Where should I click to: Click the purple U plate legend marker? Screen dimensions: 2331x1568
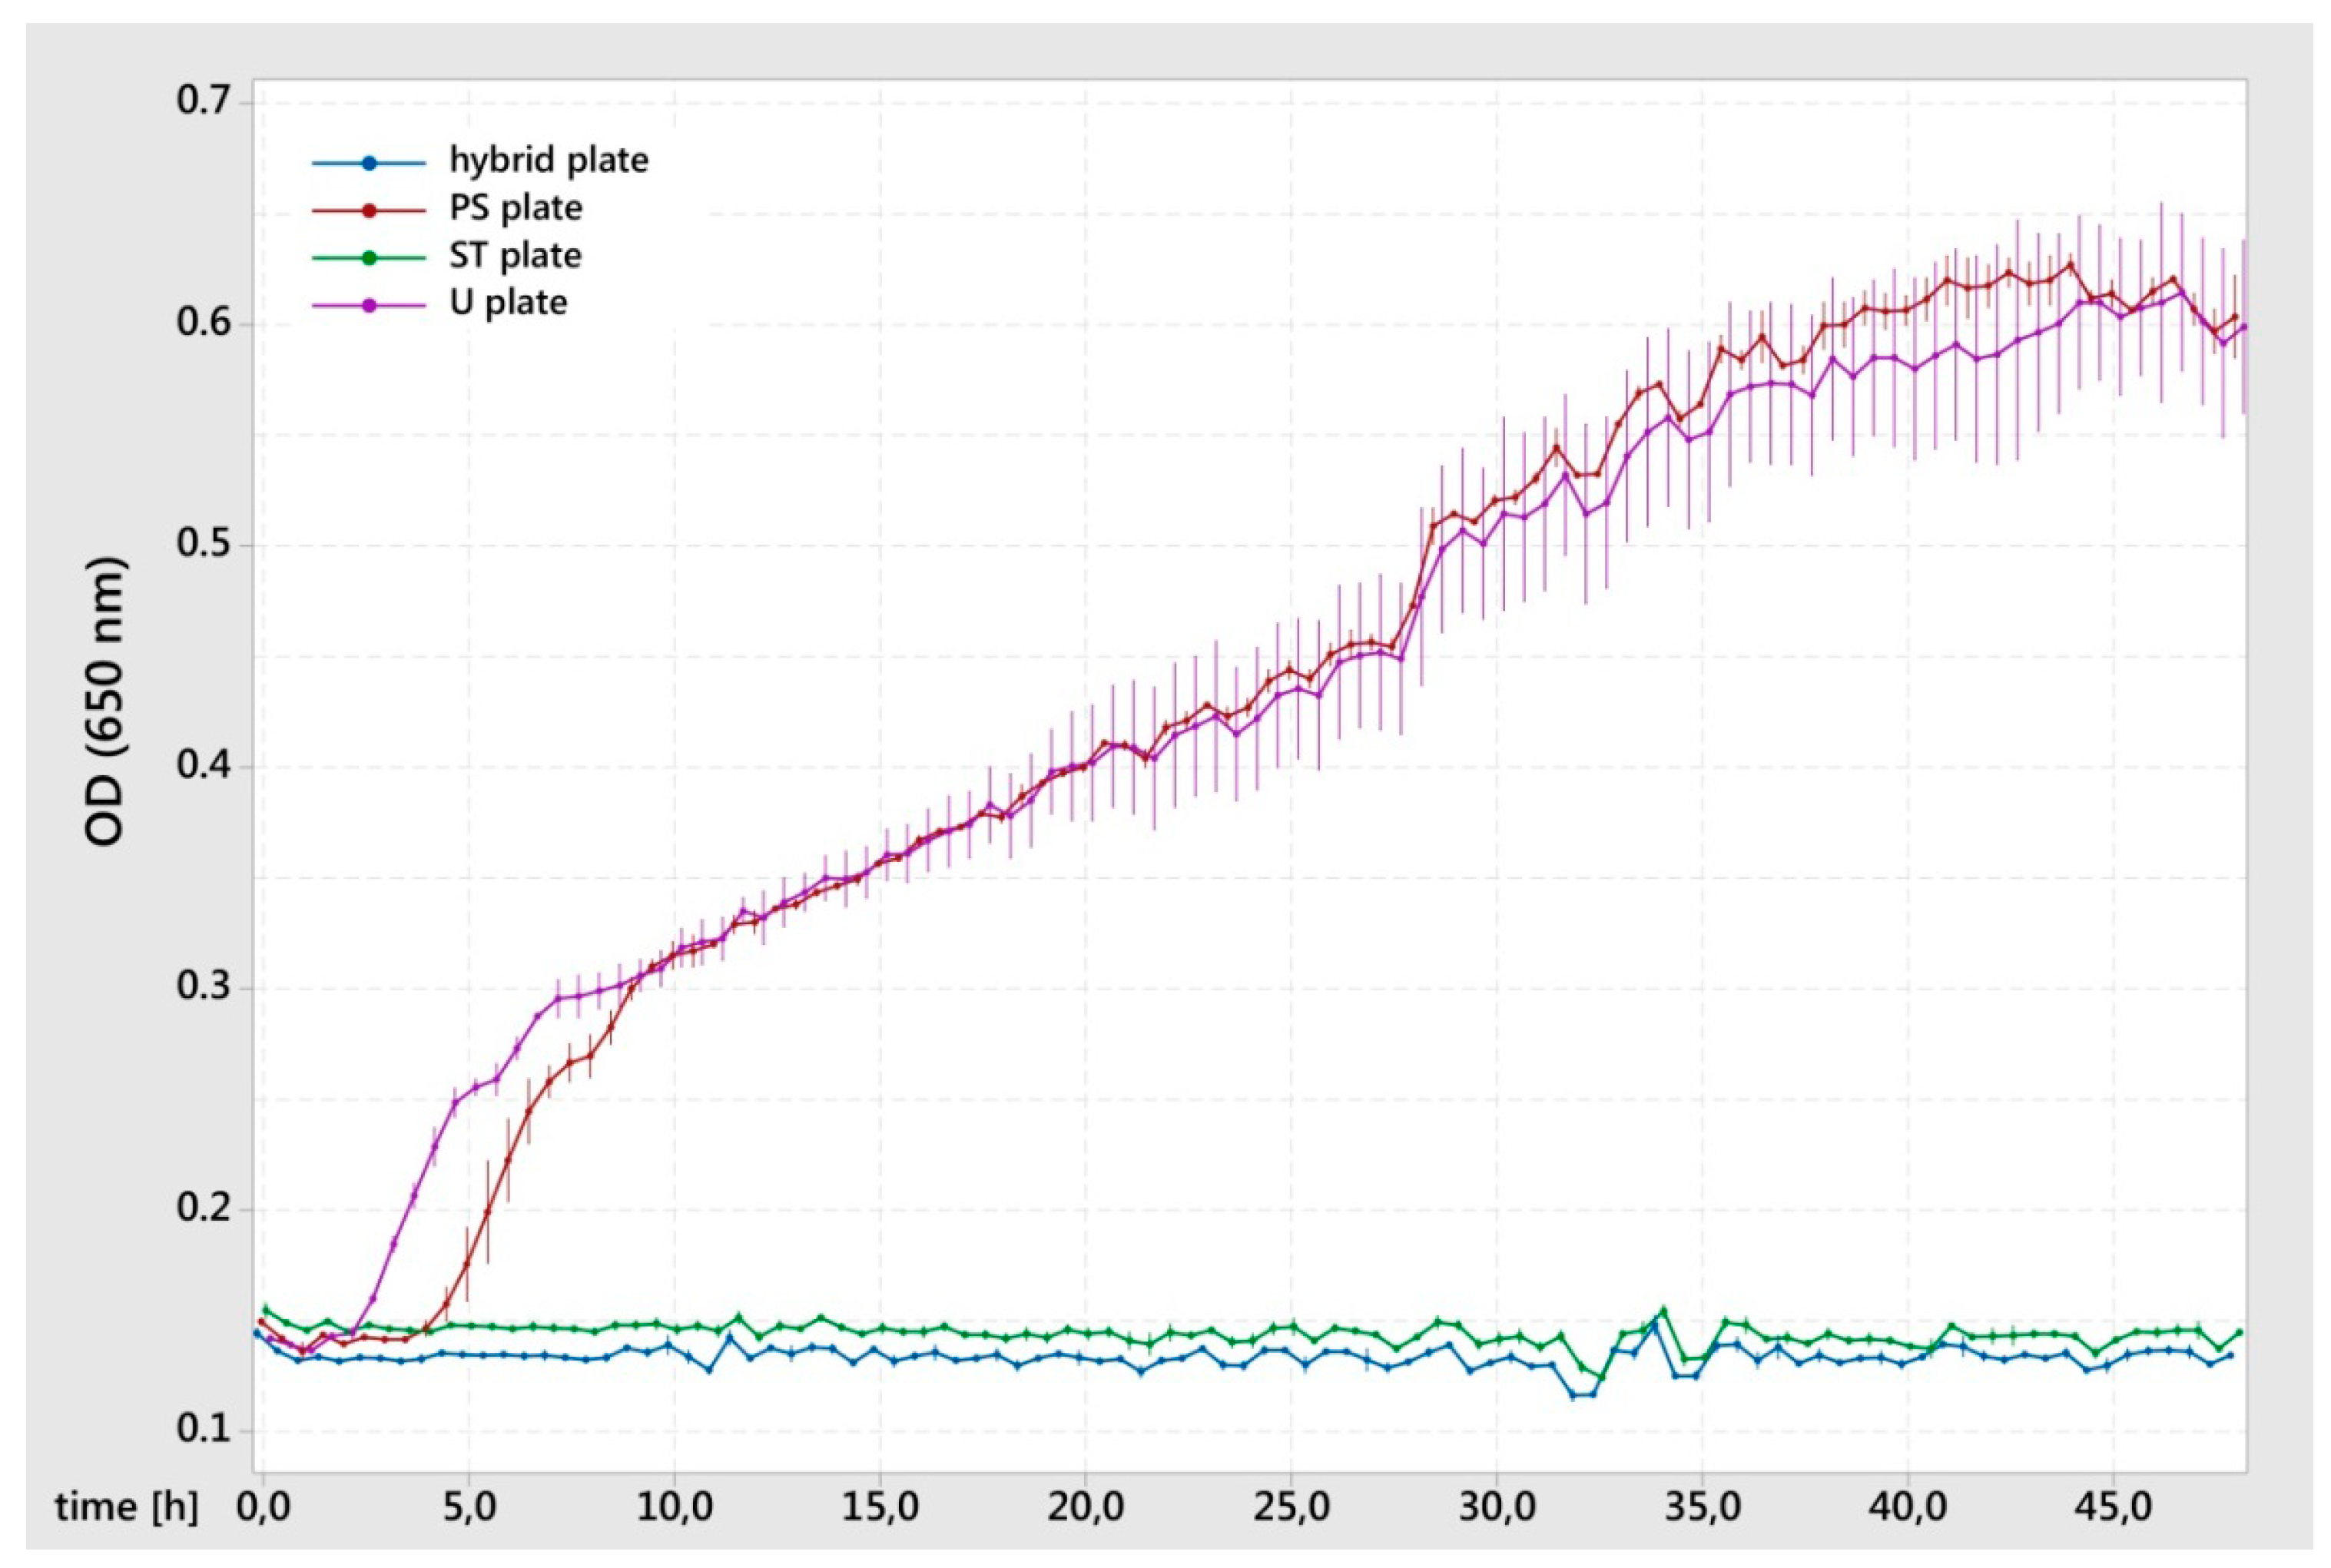tap(369, 305)
